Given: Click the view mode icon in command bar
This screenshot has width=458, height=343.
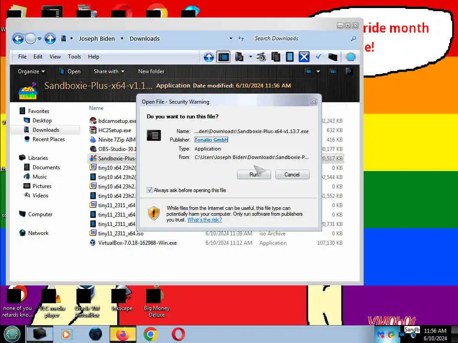Looking at the screenshot, I should [309, 71].
